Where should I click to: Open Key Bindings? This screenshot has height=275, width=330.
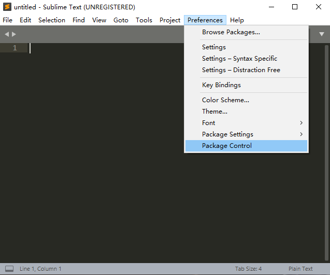pos(246,85)
